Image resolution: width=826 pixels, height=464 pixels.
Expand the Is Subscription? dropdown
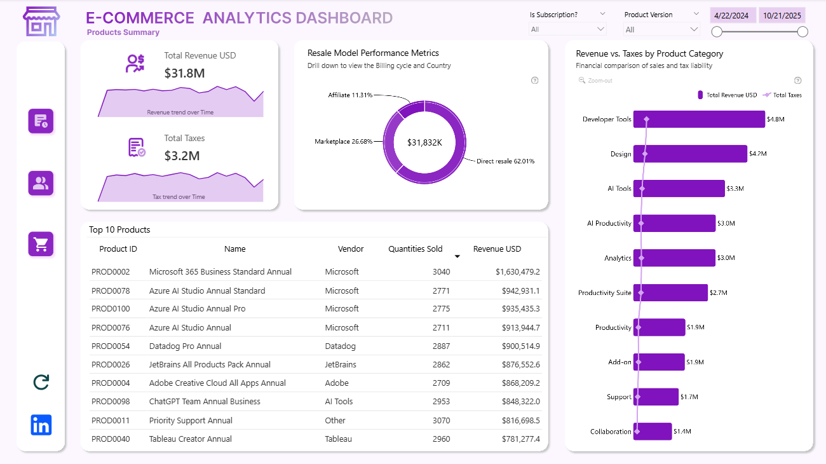[567, 29]
